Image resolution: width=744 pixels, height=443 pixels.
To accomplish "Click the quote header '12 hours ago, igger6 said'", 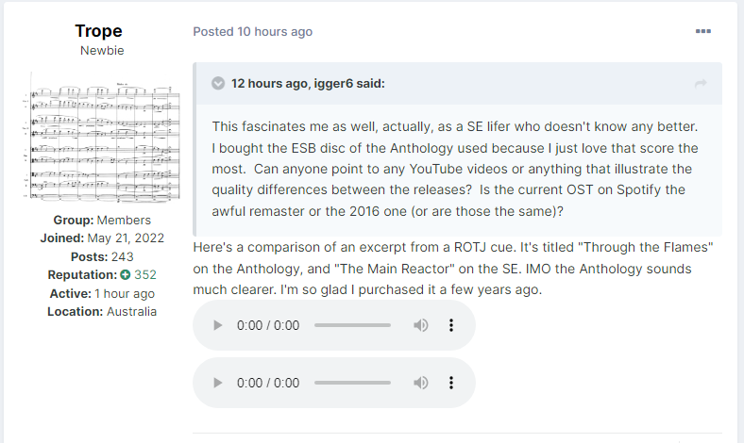I will click(308, 83).
